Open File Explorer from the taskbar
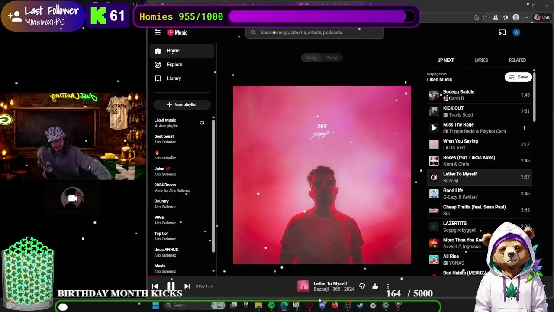 258,305
